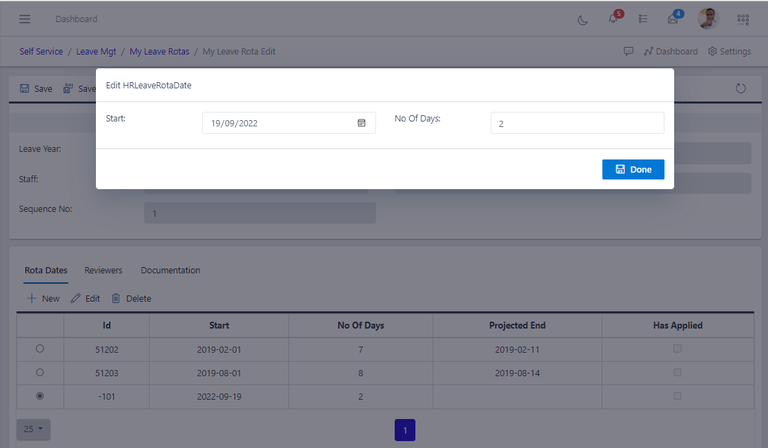Open the My Leave Rotas breadcrumb link
Screen dimensions: 768x448
tap(159, 51)
